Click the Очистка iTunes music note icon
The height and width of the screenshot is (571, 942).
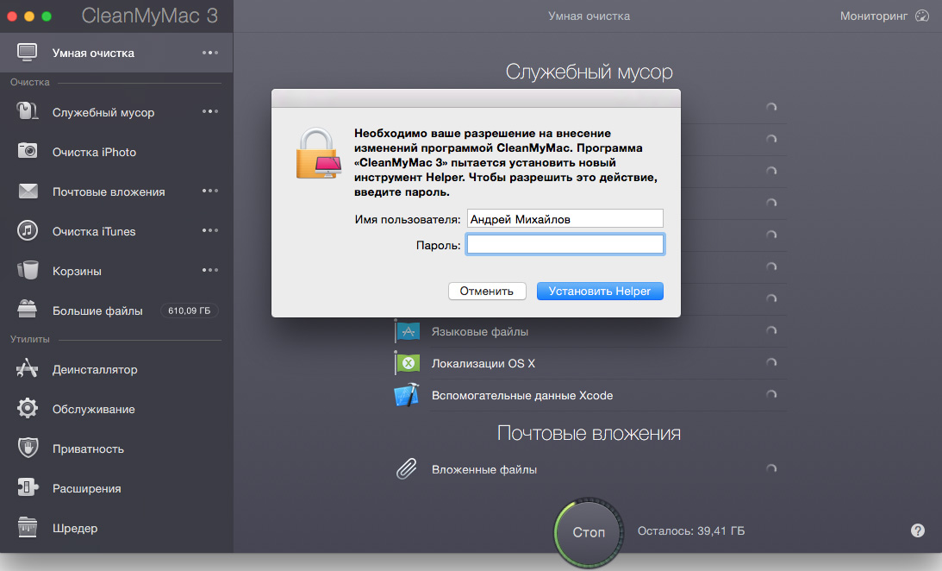click(27, 230)
